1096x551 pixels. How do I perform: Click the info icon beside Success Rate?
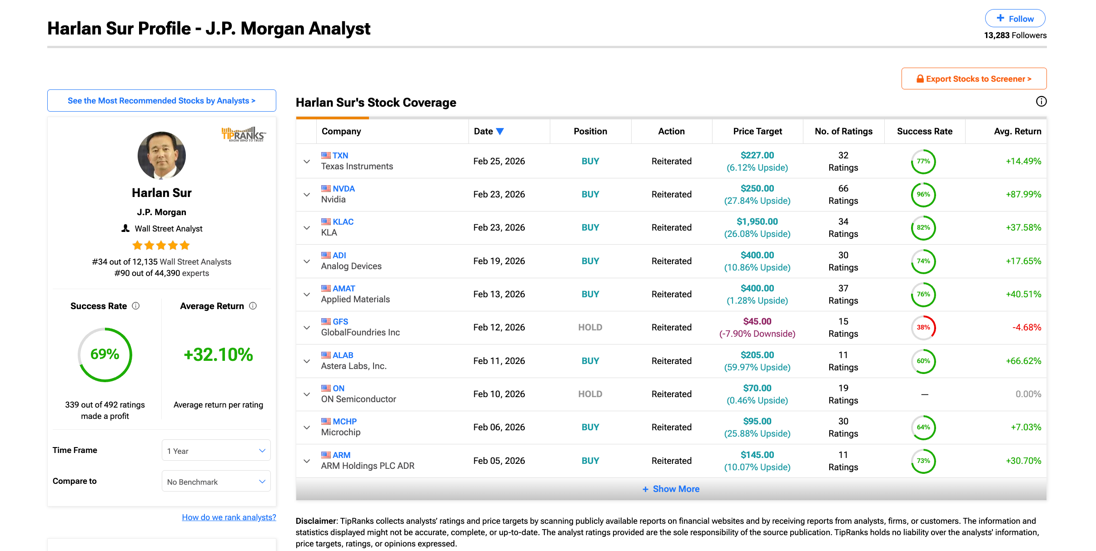[x=135, y=306]
